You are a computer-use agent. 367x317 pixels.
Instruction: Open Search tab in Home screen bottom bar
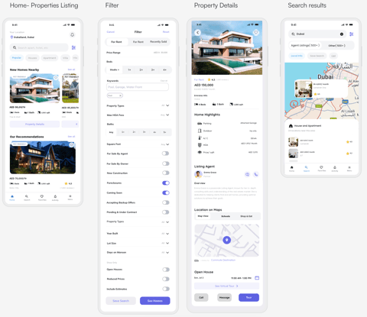pyautogui.click(x=27, y=198)
